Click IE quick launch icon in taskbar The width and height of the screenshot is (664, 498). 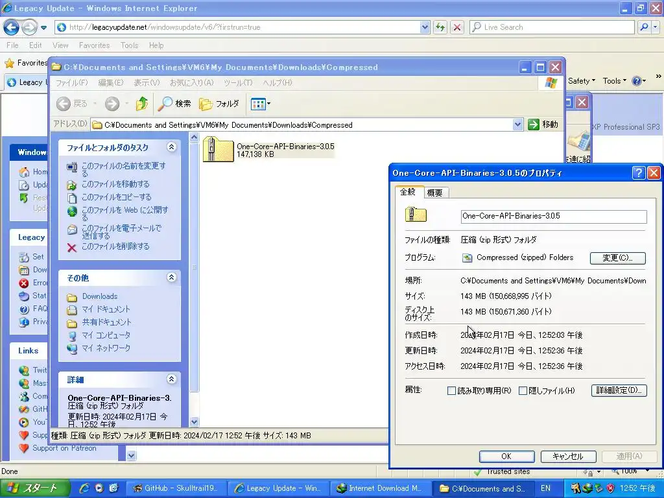84,488
